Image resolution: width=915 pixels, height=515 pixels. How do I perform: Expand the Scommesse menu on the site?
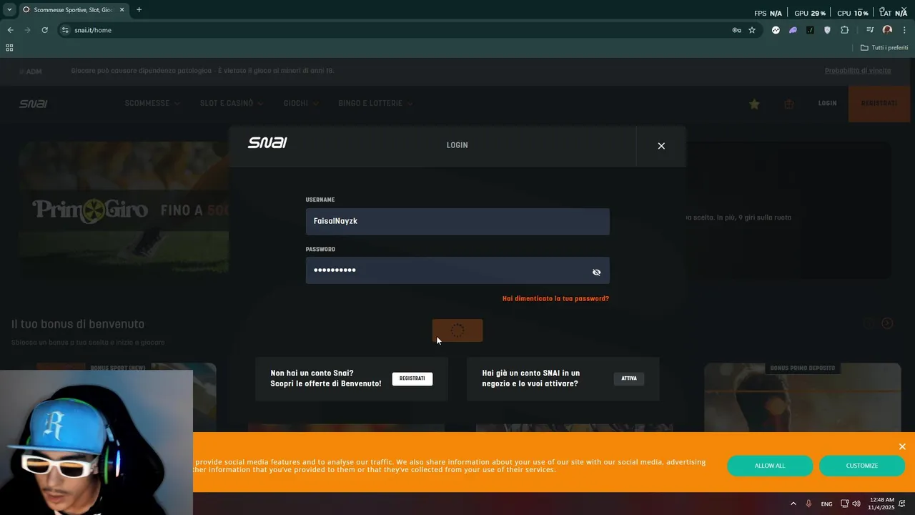click(152, 104)
